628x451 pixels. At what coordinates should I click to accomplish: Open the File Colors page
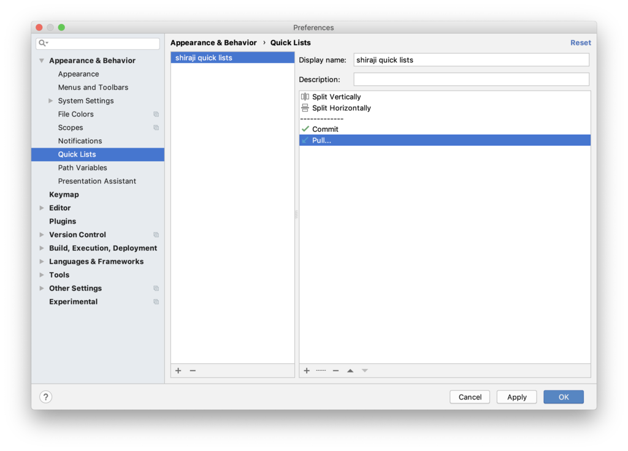tap(75, 114)
